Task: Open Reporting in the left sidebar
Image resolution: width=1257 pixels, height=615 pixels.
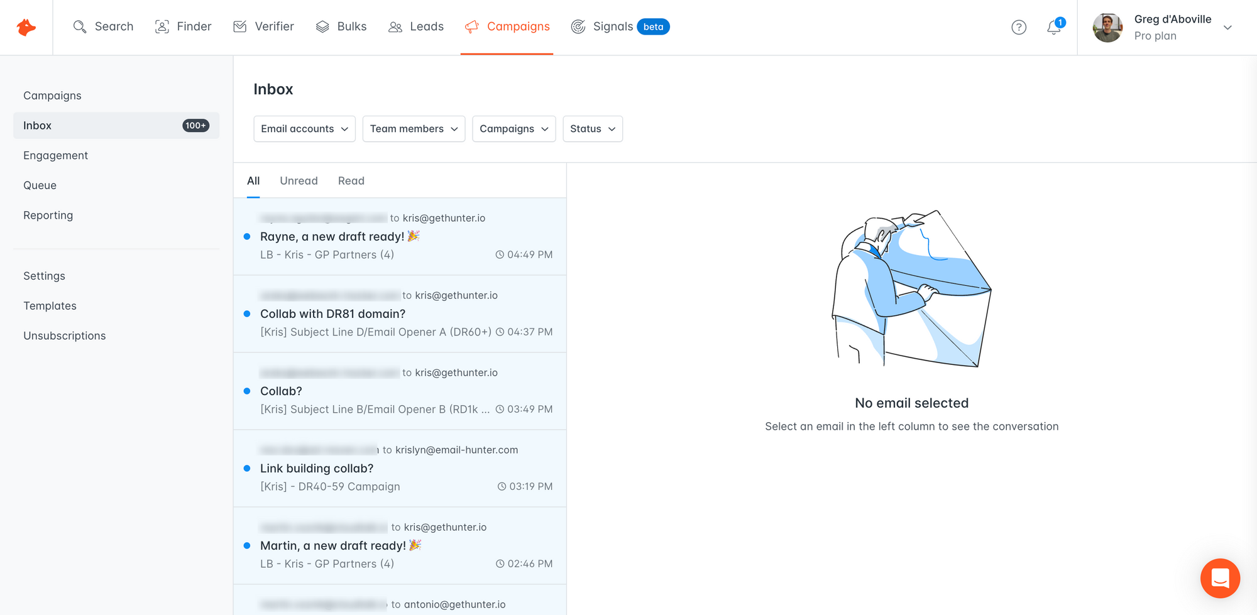Action: pos(48,215)
